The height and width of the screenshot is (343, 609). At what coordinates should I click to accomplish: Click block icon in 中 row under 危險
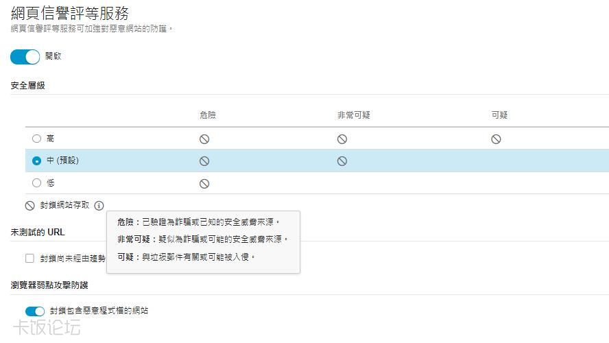[x=204, y=161]
